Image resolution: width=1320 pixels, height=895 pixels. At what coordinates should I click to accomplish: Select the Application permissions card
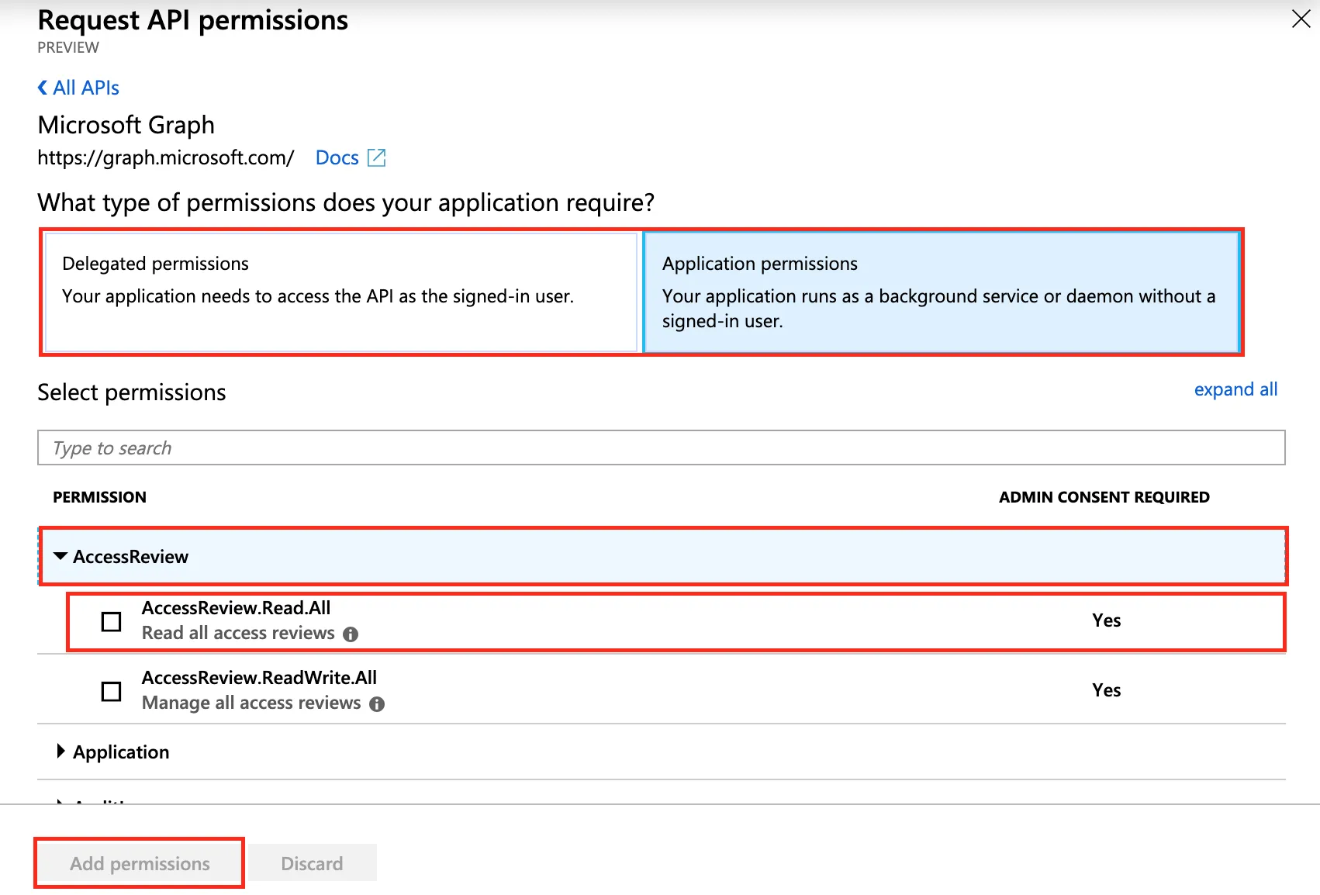point(941,292)
